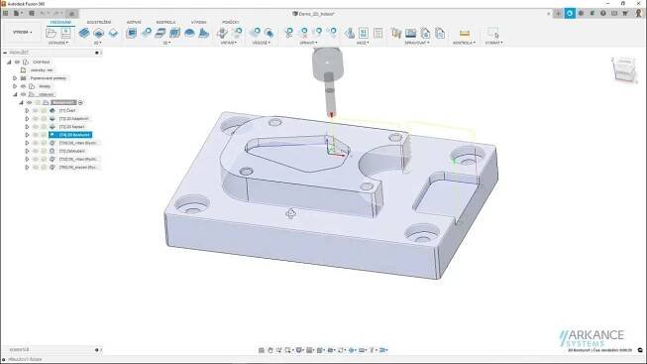Expand the [T2] 2D Adaptivní operation node
This screenshot has width=647, height=364.
pos(27,119)
